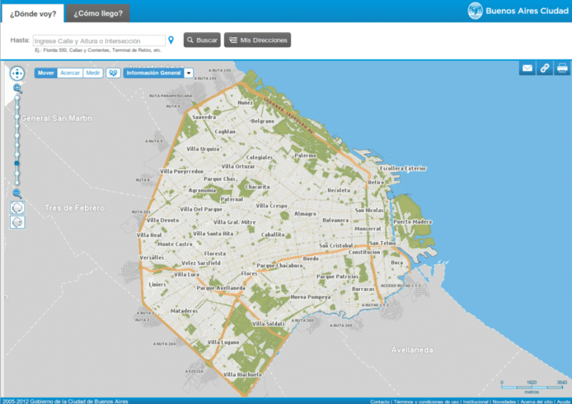Click the blue location pin beside Hasta
Screen dimensions: 572x404
pos(171,40)
